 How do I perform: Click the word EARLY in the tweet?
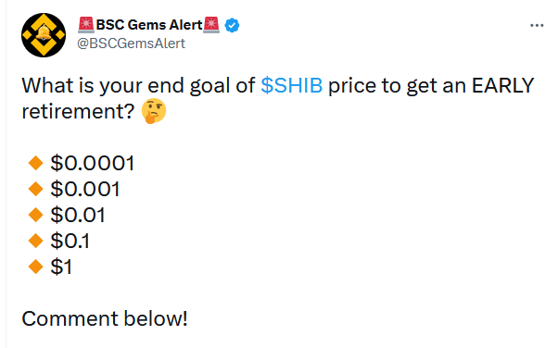click(x=502, y=85)
